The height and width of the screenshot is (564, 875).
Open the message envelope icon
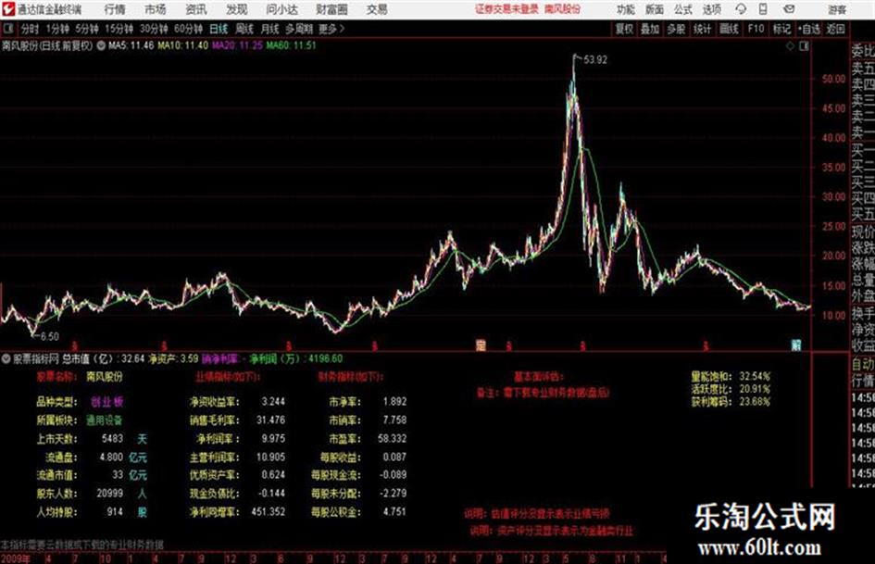pyautogui.click(x=789, y=9)
